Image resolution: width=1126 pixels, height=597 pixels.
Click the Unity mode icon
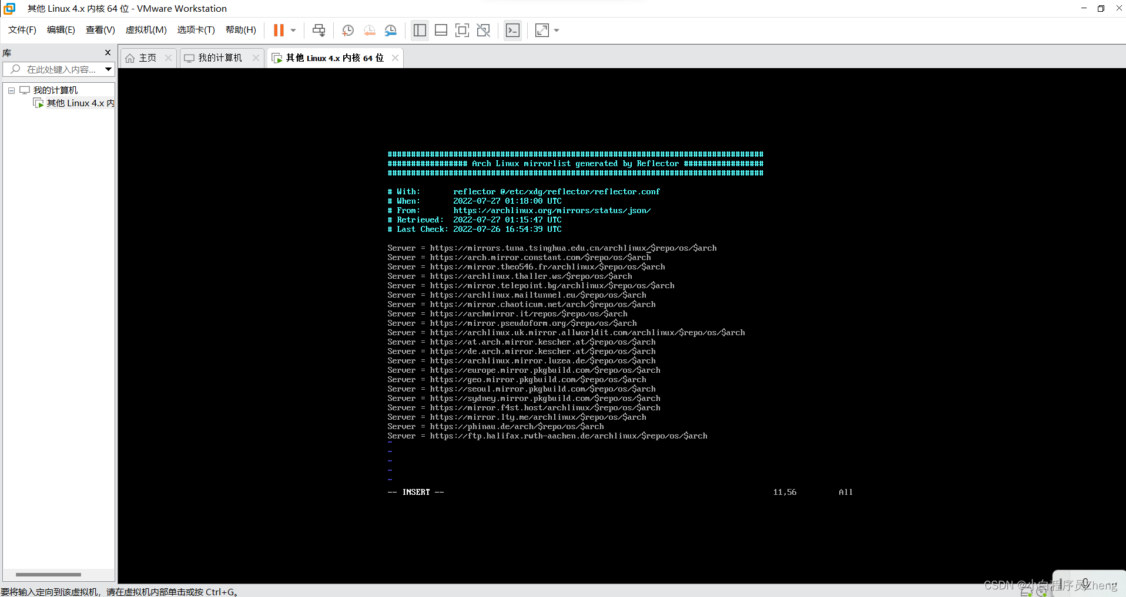coord(483,30)
